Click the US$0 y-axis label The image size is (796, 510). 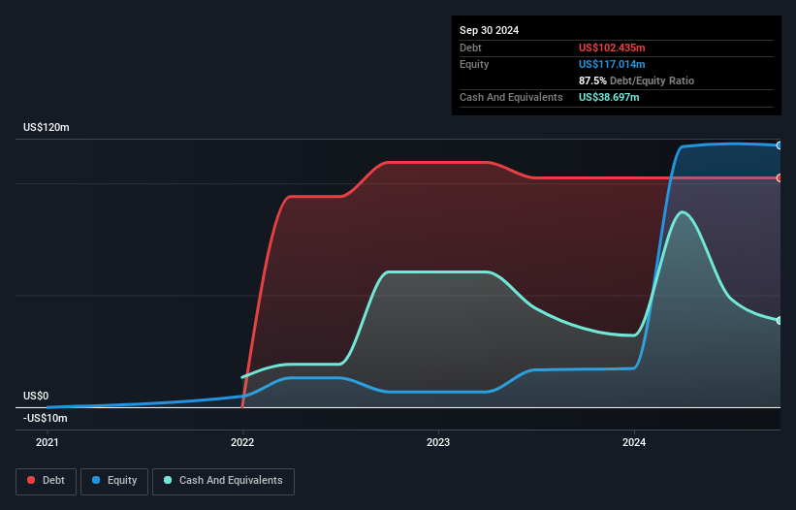[x=36, y=396]
